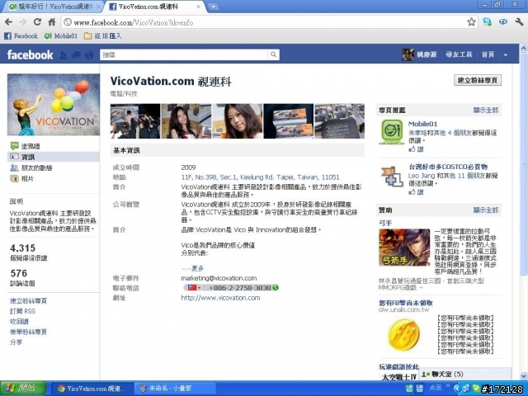Open the Windows Start button
This screenshot has height=396, width=528.
pos(23,389)
